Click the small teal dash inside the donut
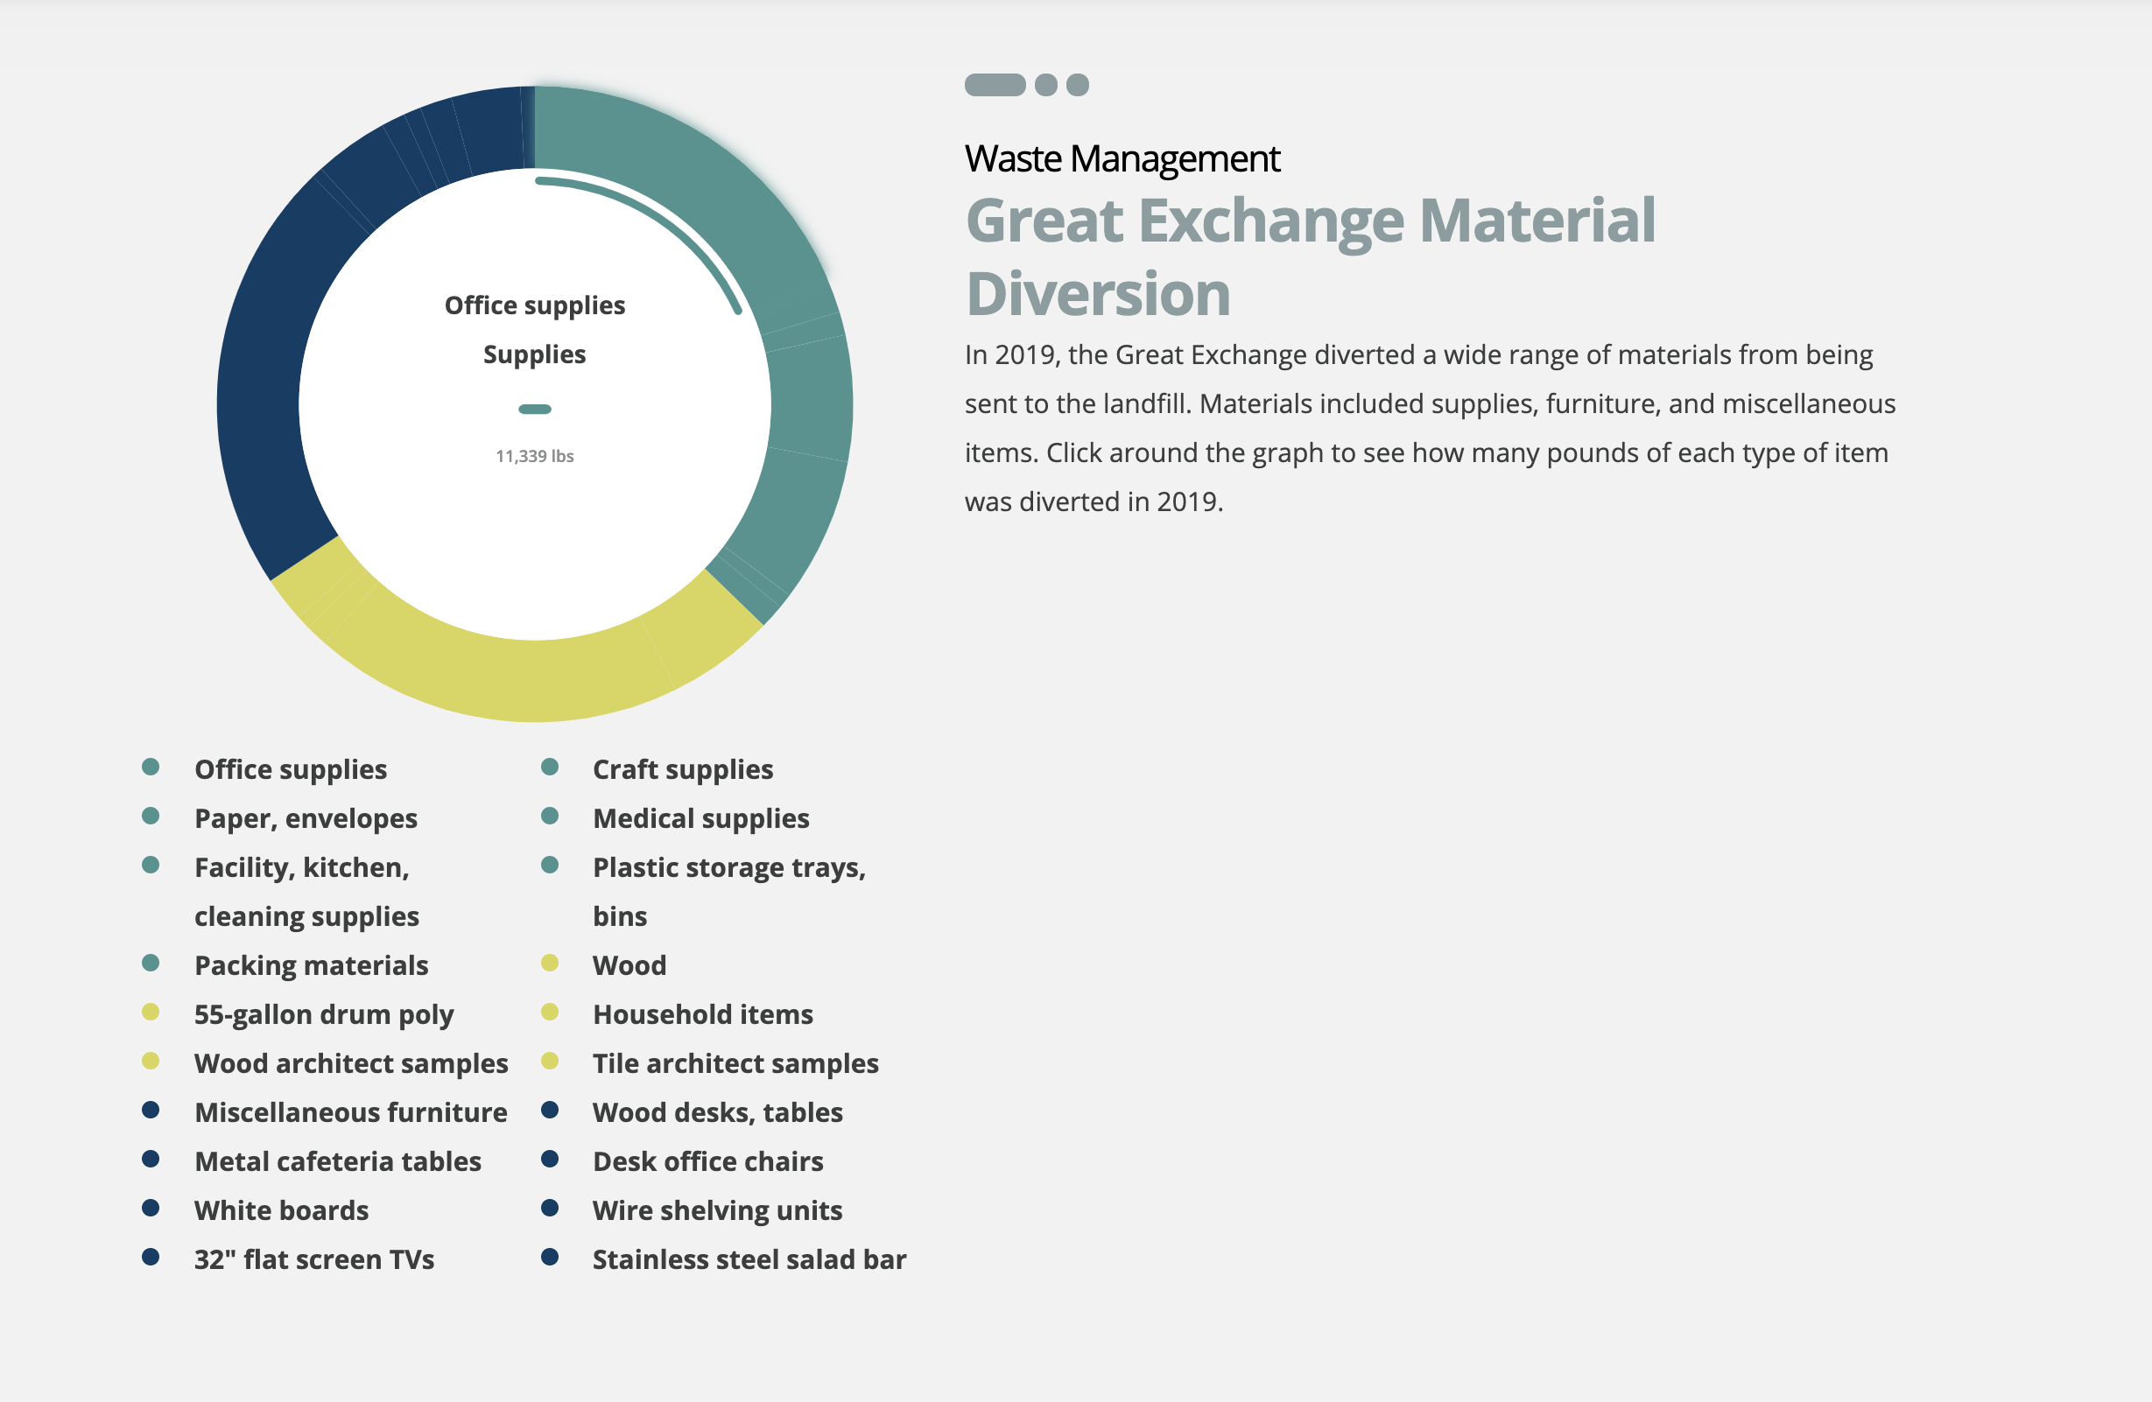This screenshot has height=1402, width=2152. [x=534, y=409]
